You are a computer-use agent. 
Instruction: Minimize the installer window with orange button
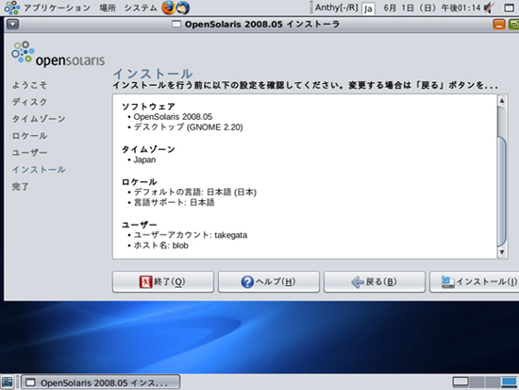tap(499, 25)
